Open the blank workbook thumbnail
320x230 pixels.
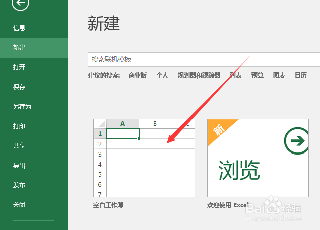point(144,158)
